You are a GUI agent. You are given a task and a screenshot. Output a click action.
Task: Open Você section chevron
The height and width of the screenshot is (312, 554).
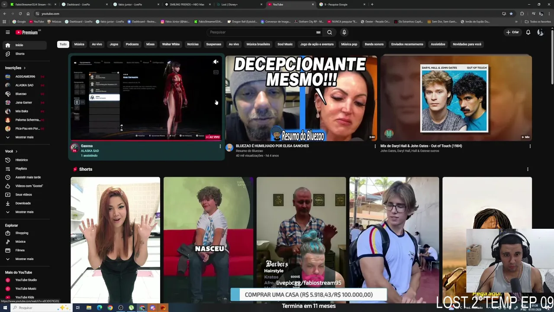pyautogui.click(x=16, y=151)
